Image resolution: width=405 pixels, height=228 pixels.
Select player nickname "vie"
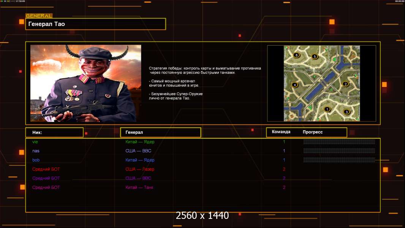pyautogui.click(x=35, y=142)
